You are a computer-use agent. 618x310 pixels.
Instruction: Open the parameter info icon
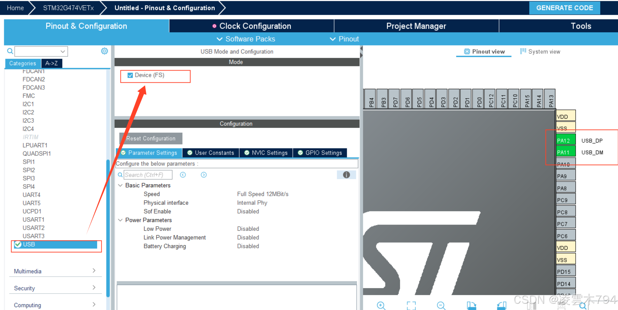pos(346,175)
